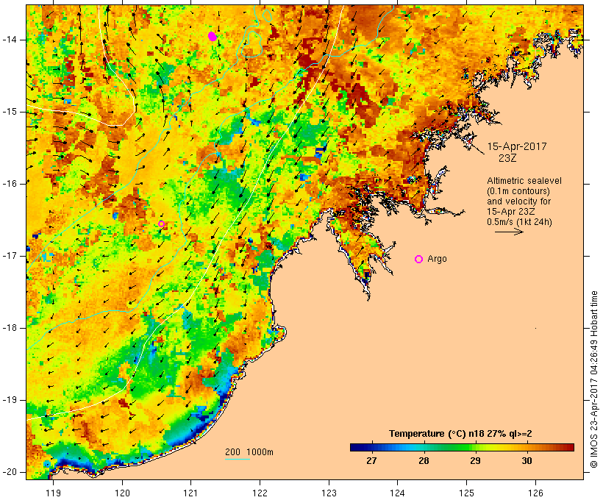Viewport: 603px width, 500px height.
Task: Click latitude axis label '-19'
Action: 9,400
